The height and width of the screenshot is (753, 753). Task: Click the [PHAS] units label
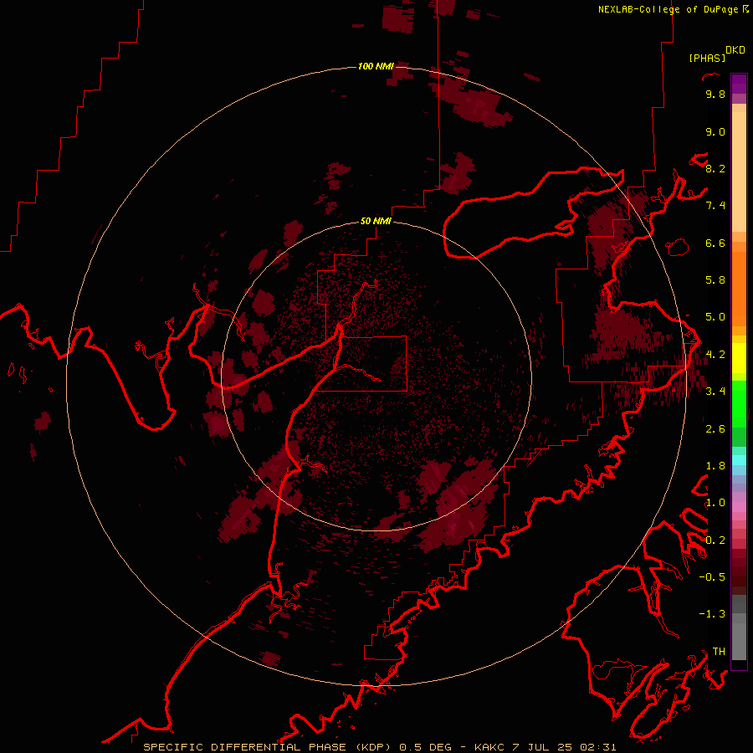pyautogui.click(x=707, y=59)
